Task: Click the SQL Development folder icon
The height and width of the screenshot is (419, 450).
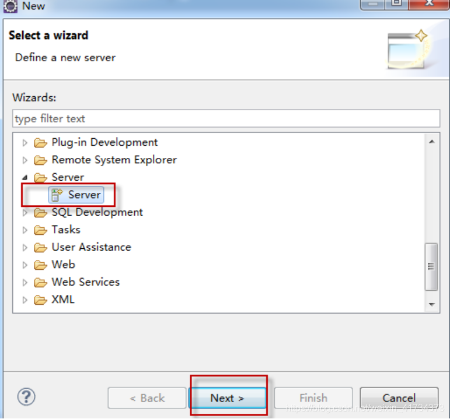Action: (40, 212)
